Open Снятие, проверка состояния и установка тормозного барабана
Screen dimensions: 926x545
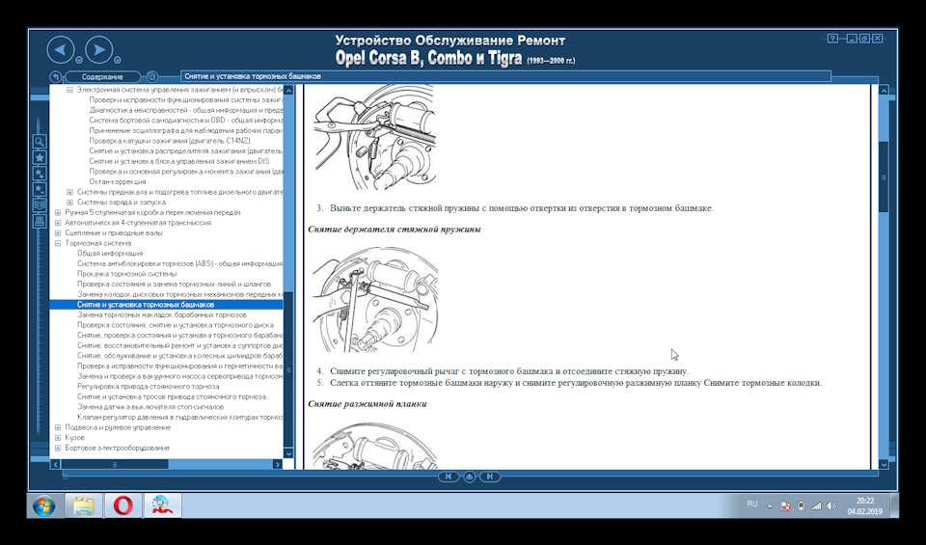179,335
